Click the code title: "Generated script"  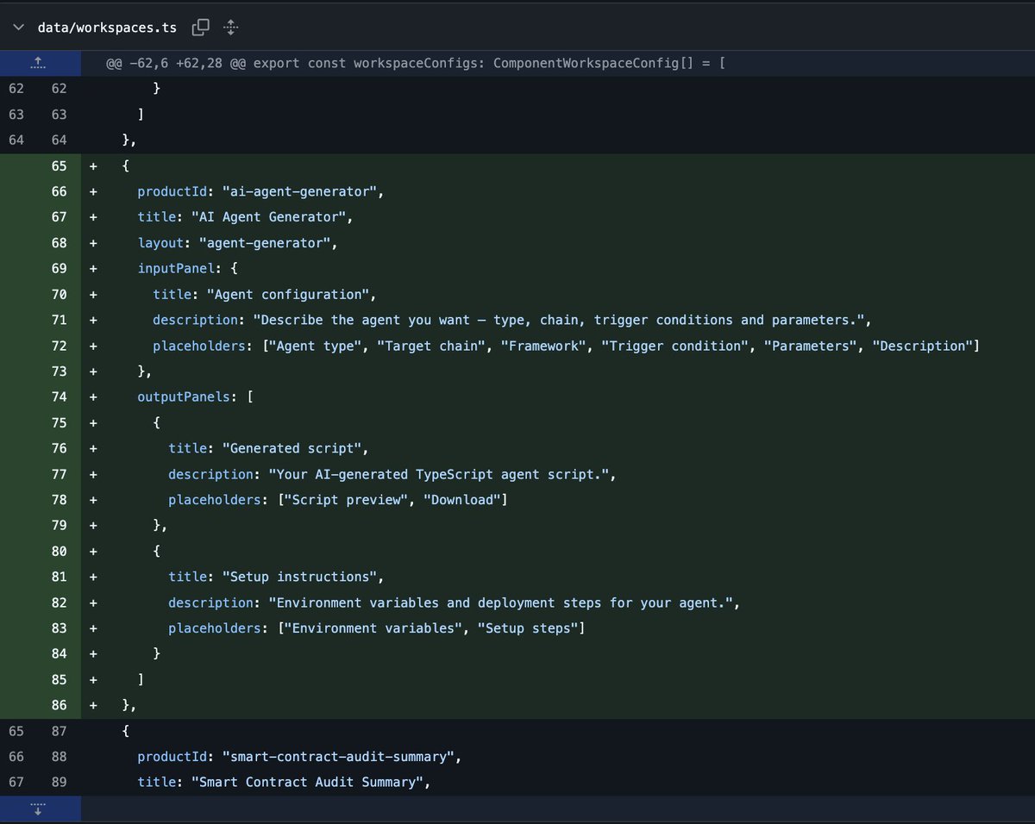(268, 448)
